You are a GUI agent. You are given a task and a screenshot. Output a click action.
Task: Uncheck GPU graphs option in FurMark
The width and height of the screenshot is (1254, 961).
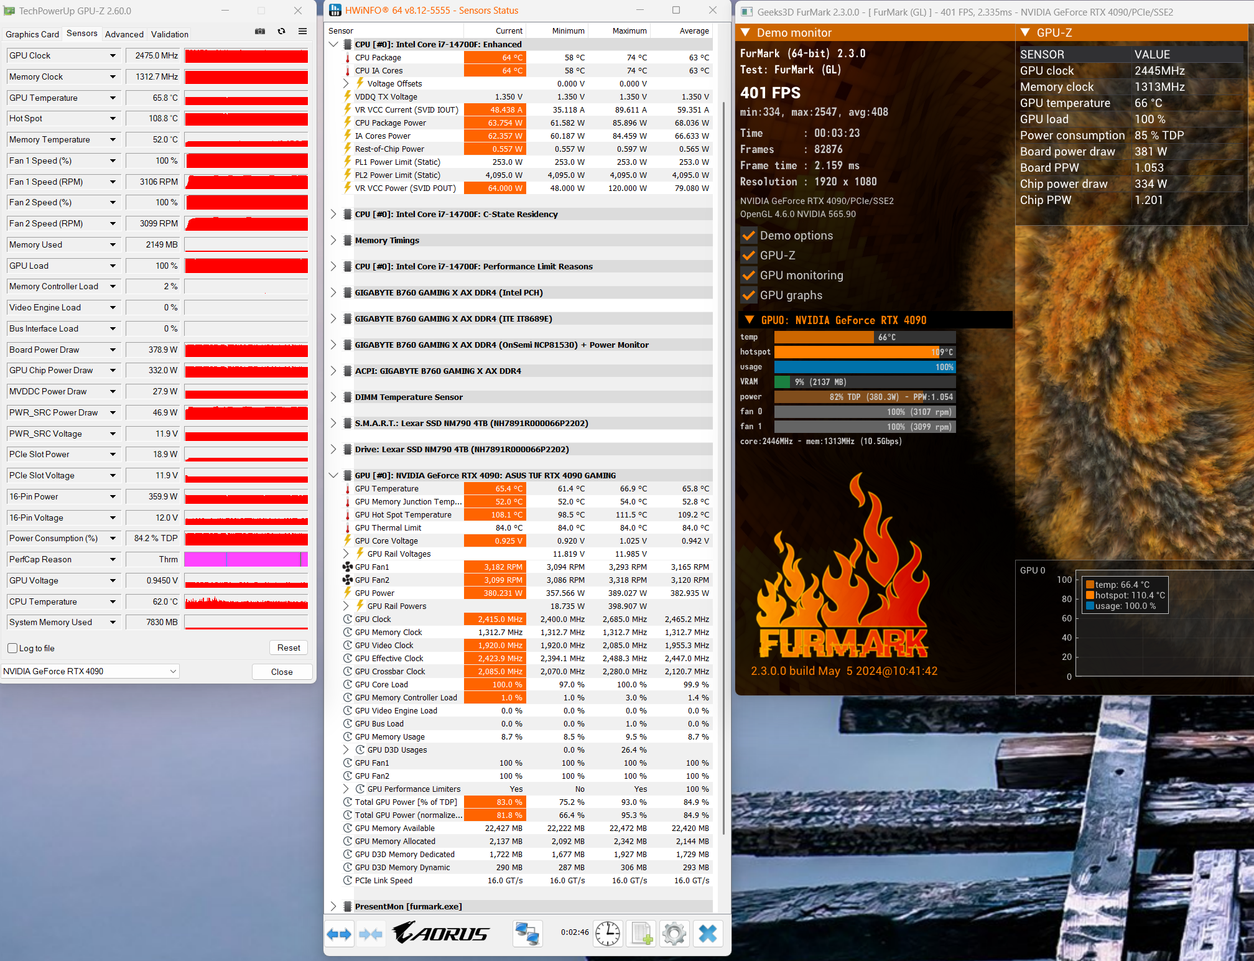click(x=749, y=295)
